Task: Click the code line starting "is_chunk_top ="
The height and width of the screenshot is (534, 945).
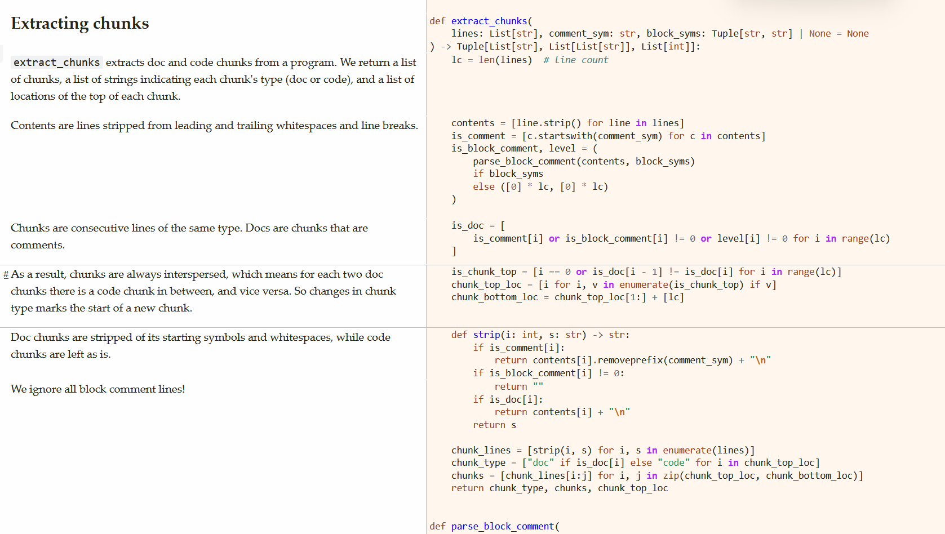Action: point(646,272)
